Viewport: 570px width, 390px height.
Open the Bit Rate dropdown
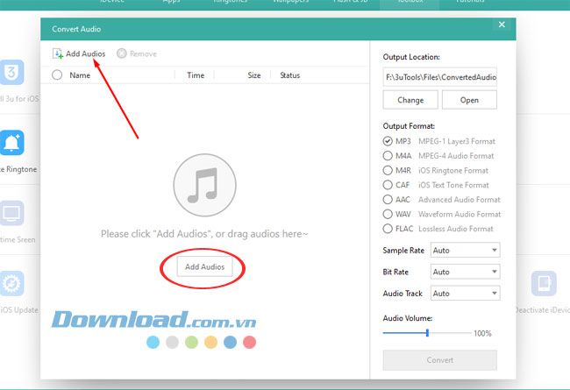click(465, 272)
